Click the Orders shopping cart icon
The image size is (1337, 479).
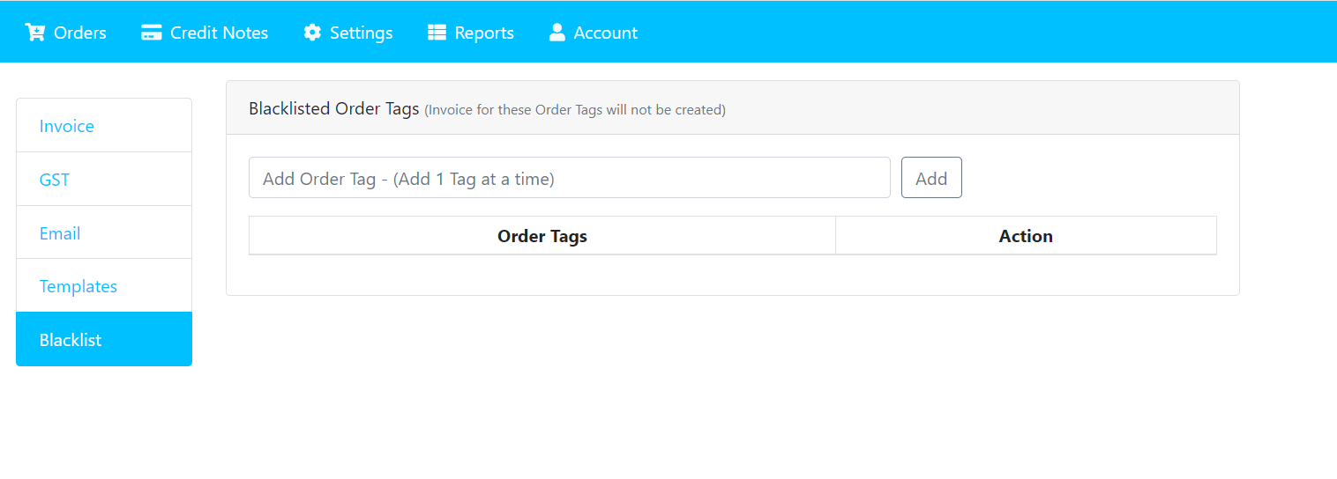tap(35, 33)
